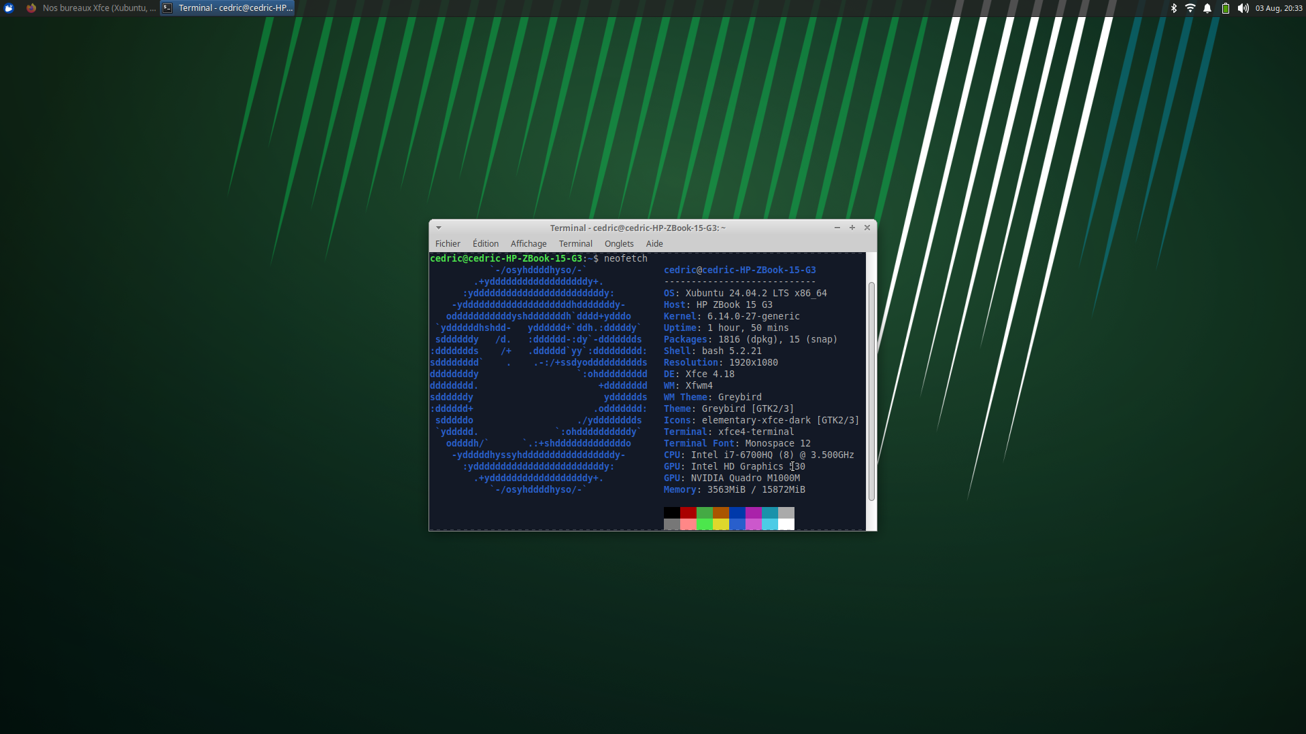Open the battery power indicator
Viewport: 1306px width, 734px height.
click(x=1226, y=8)
